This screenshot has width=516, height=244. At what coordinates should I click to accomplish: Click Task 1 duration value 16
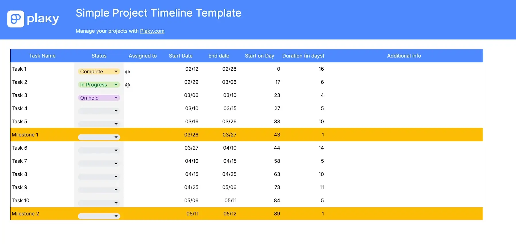coord(321,69)
